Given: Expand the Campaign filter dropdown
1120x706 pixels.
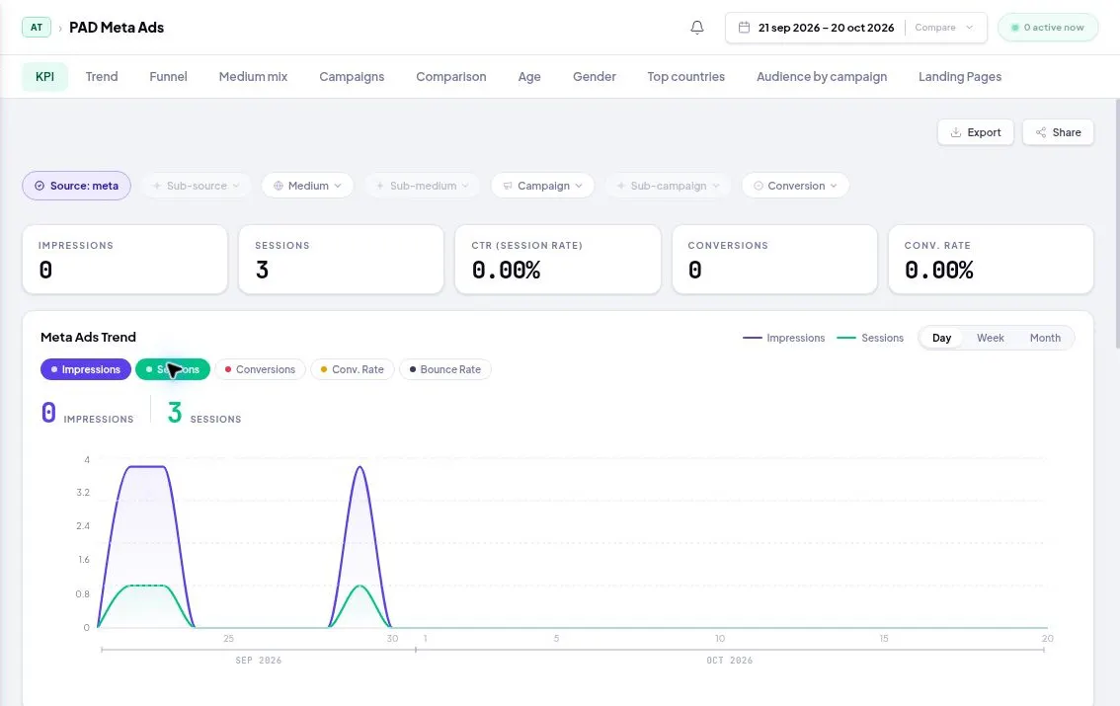Looking at the screenshot, I should pos(543,186).
